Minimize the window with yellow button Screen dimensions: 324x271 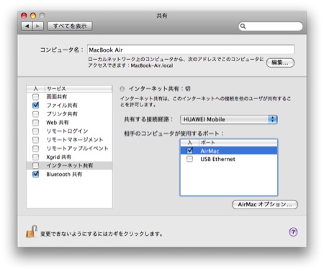[33, 16]
